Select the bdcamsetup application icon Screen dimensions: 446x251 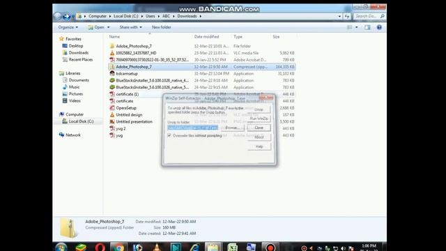pyautogui.click(x=112, y=73)
